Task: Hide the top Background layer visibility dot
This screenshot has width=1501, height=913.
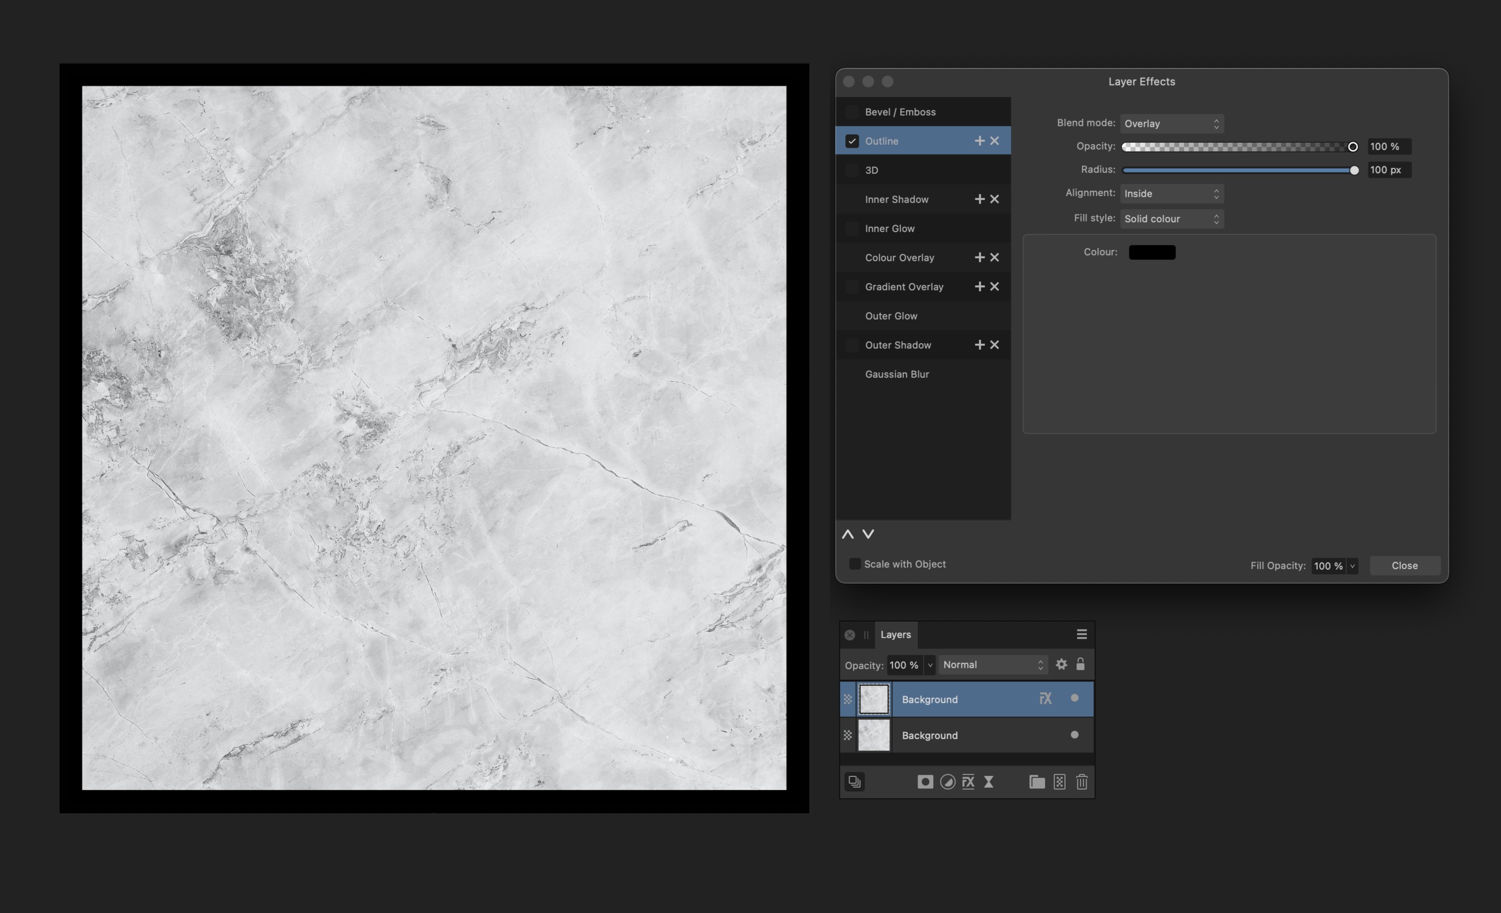Action: pyautogui.click(x=1074, y=698)
